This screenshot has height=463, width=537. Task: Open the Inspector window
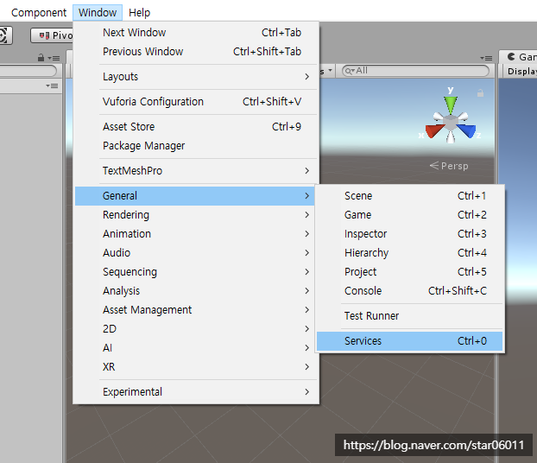click(x=409, y=234)
